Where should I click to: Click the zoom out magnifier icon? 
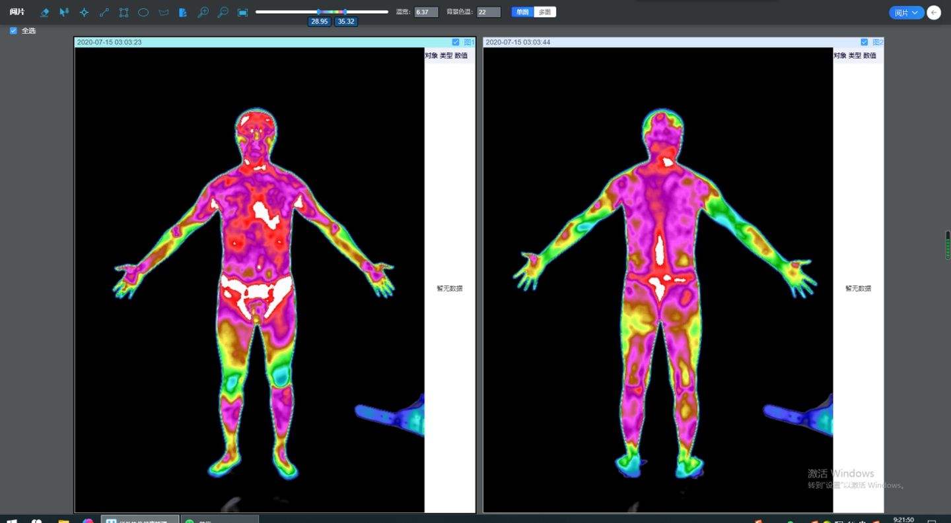(223, 13)
